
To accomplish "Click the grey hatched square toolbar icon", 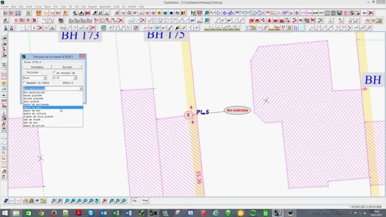I will pos(135,28).
